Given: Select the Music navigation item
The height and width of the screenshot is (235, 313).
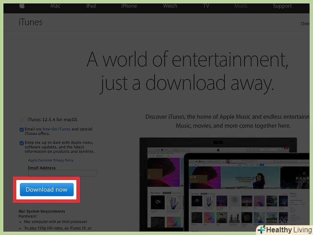Looking at the screenshot, I should coord(241,6).
